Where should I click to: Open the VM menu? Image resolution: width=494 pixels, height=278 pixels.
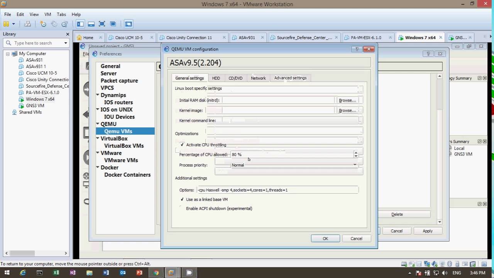point(47,14)
